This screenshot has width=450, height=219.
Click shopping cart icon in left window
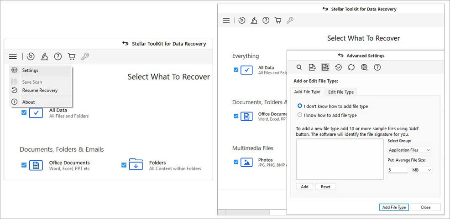(x=72, y=56)
